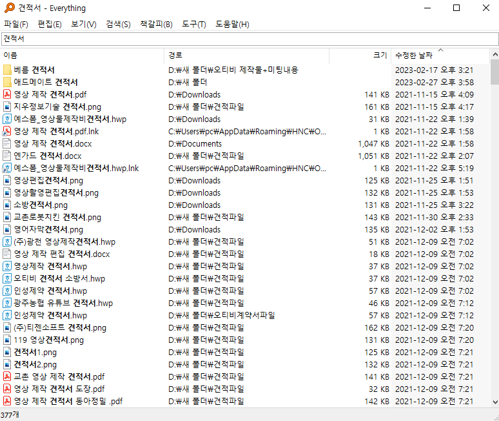Open the 책갈피(B) menu
Screen dimensions: 499x421
[156, 25]
